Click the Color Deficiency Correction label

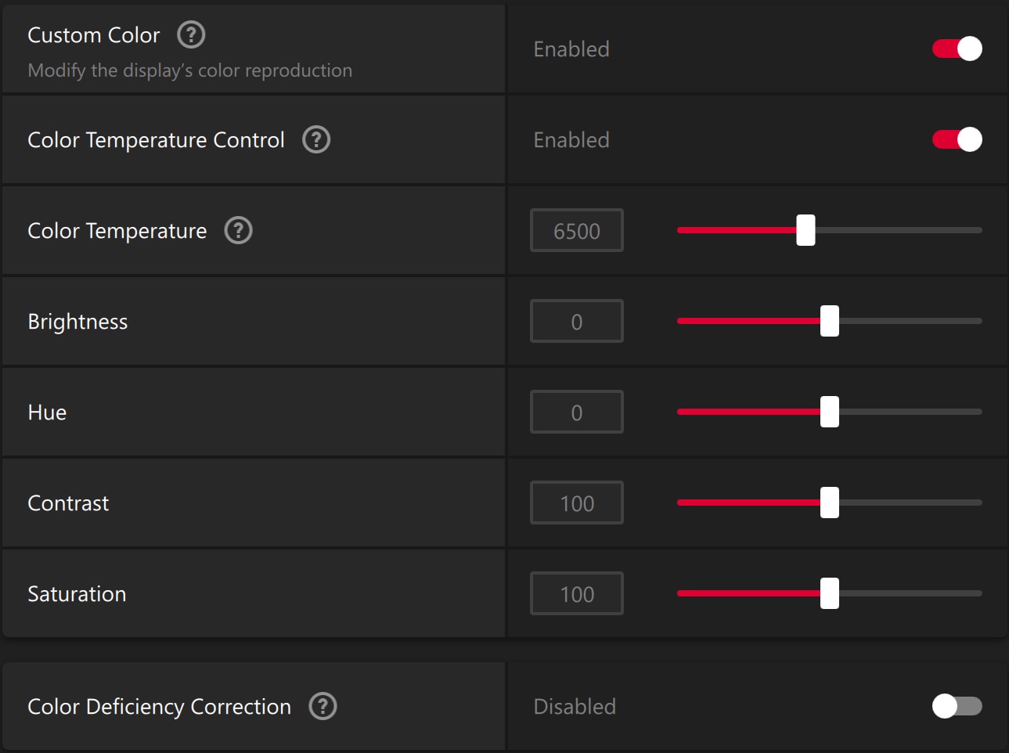(159, 707)
